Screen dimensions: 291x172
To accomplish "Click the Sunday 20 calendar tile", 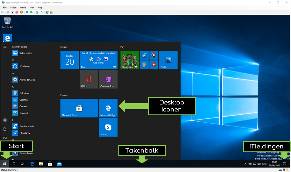I will [x=69, y=60].
